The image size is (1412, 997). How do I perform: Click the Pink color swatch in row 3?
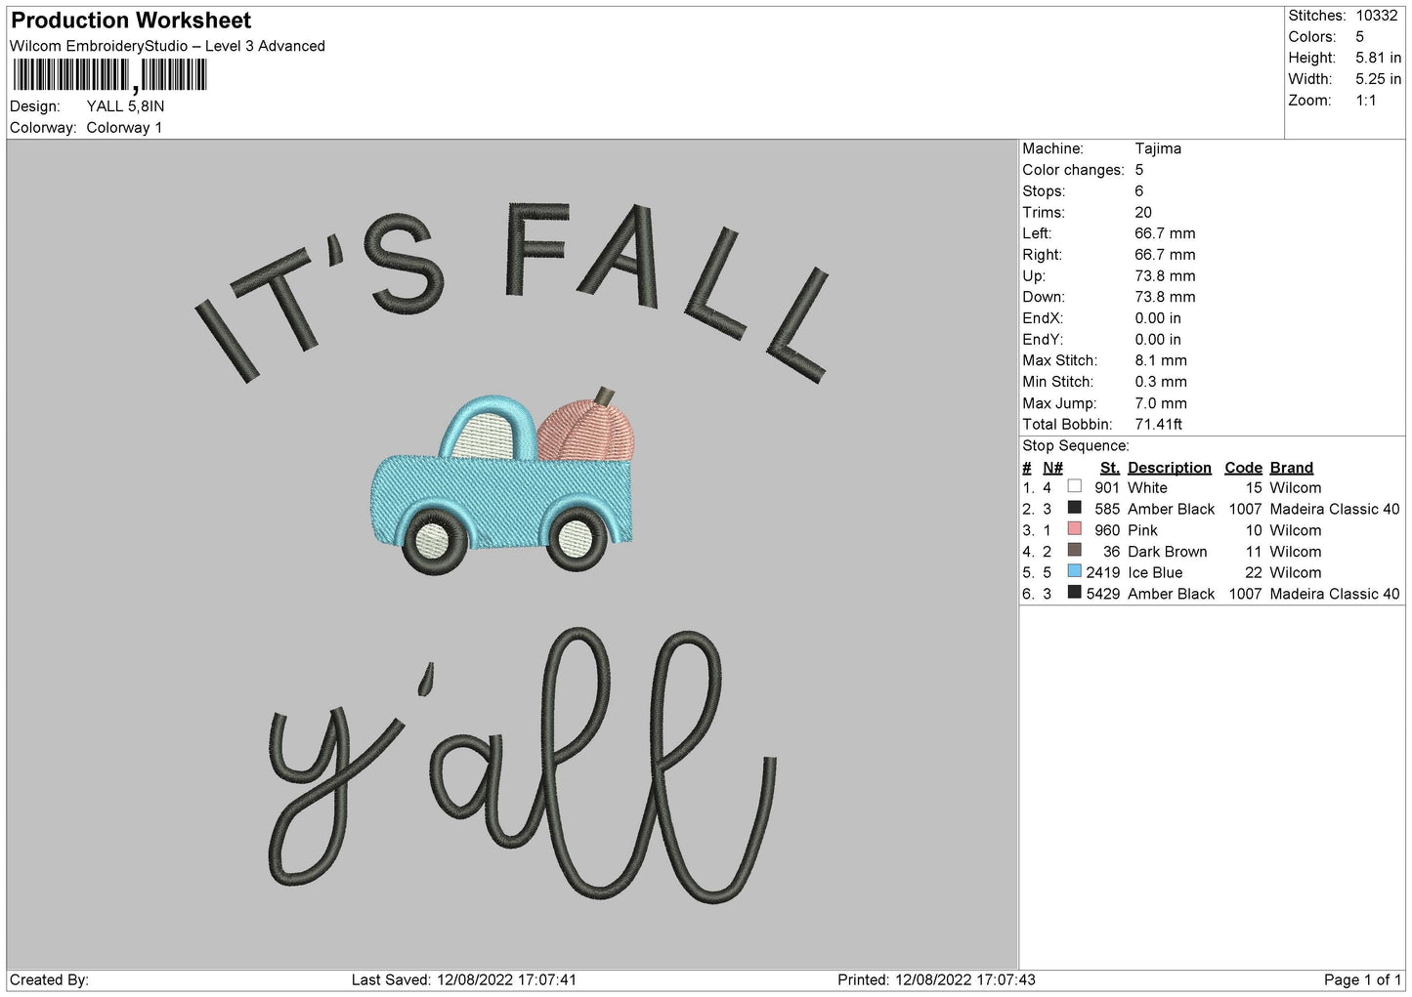click(x=1075, y=529)
